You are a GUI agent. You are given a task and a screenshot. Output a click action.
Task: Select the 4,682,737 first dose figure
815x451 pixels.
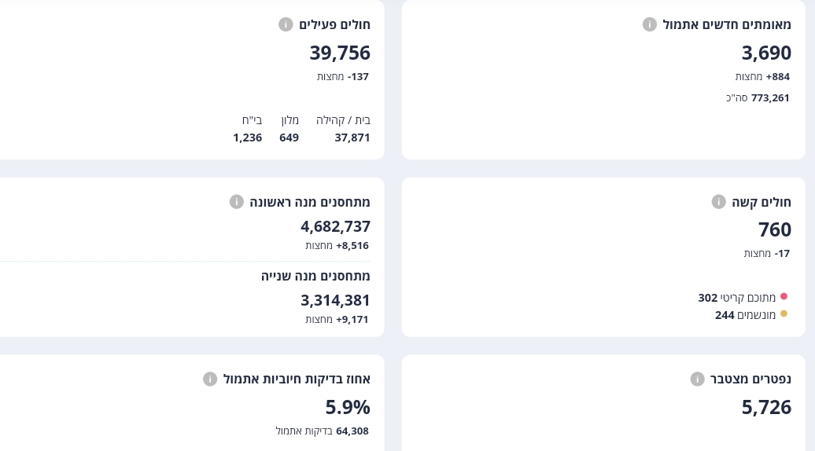335,226
